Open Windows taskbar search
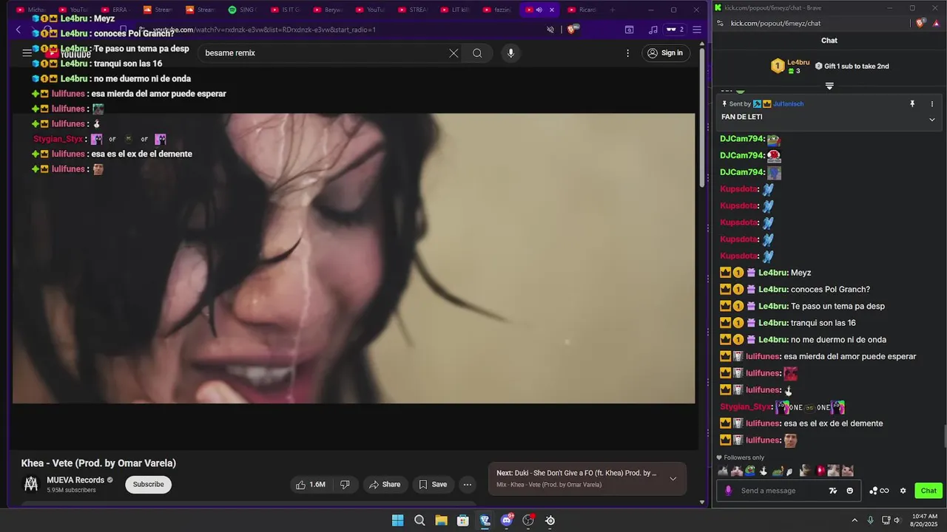 point(419,520)
